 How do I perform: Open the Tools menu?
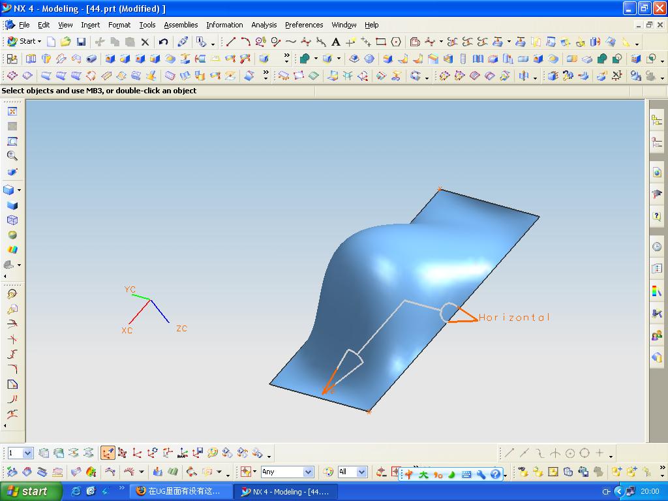tap(147, 25)
